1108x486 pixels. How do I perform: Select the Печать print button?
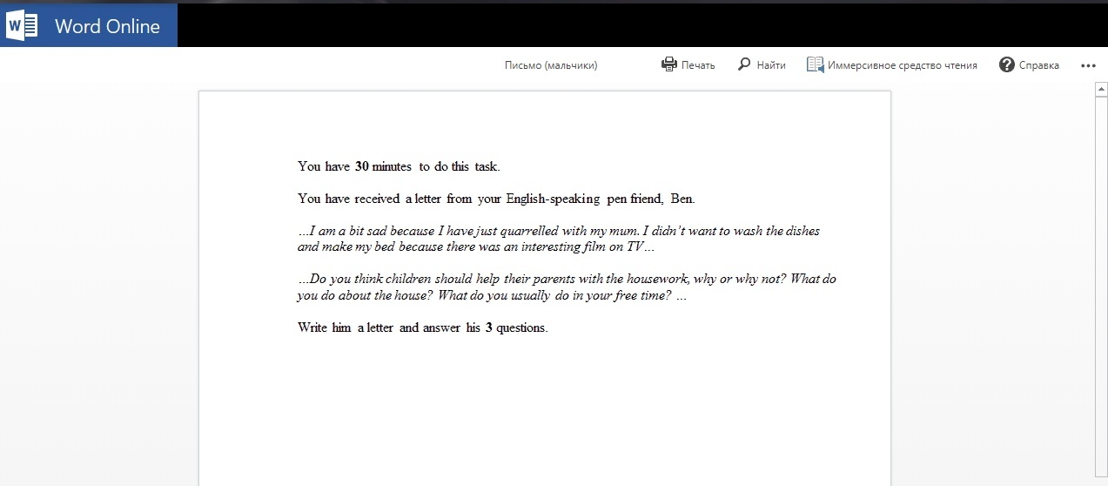pyautogui.click(x=688, y=64)
